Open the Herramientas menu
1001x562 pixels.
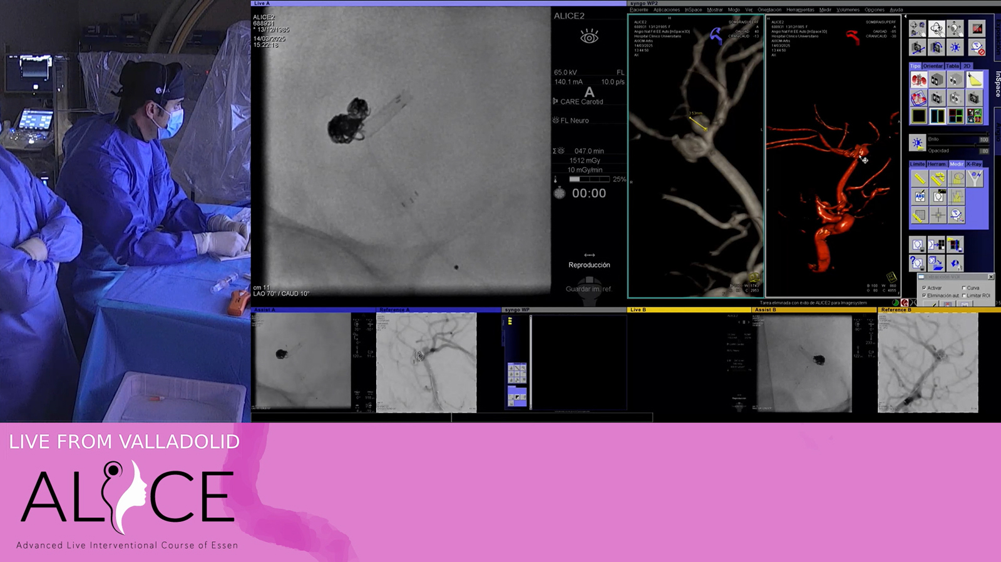[800, 10]
